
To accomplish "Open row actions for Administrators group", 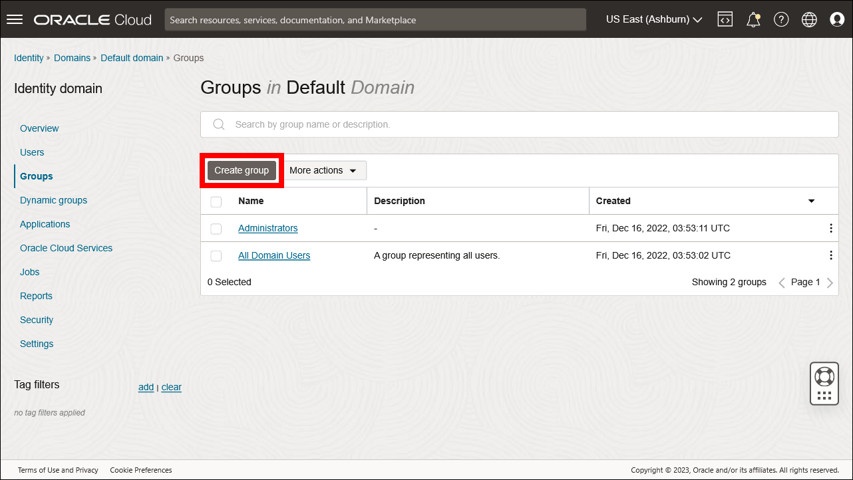I will (x=830, y=228).
